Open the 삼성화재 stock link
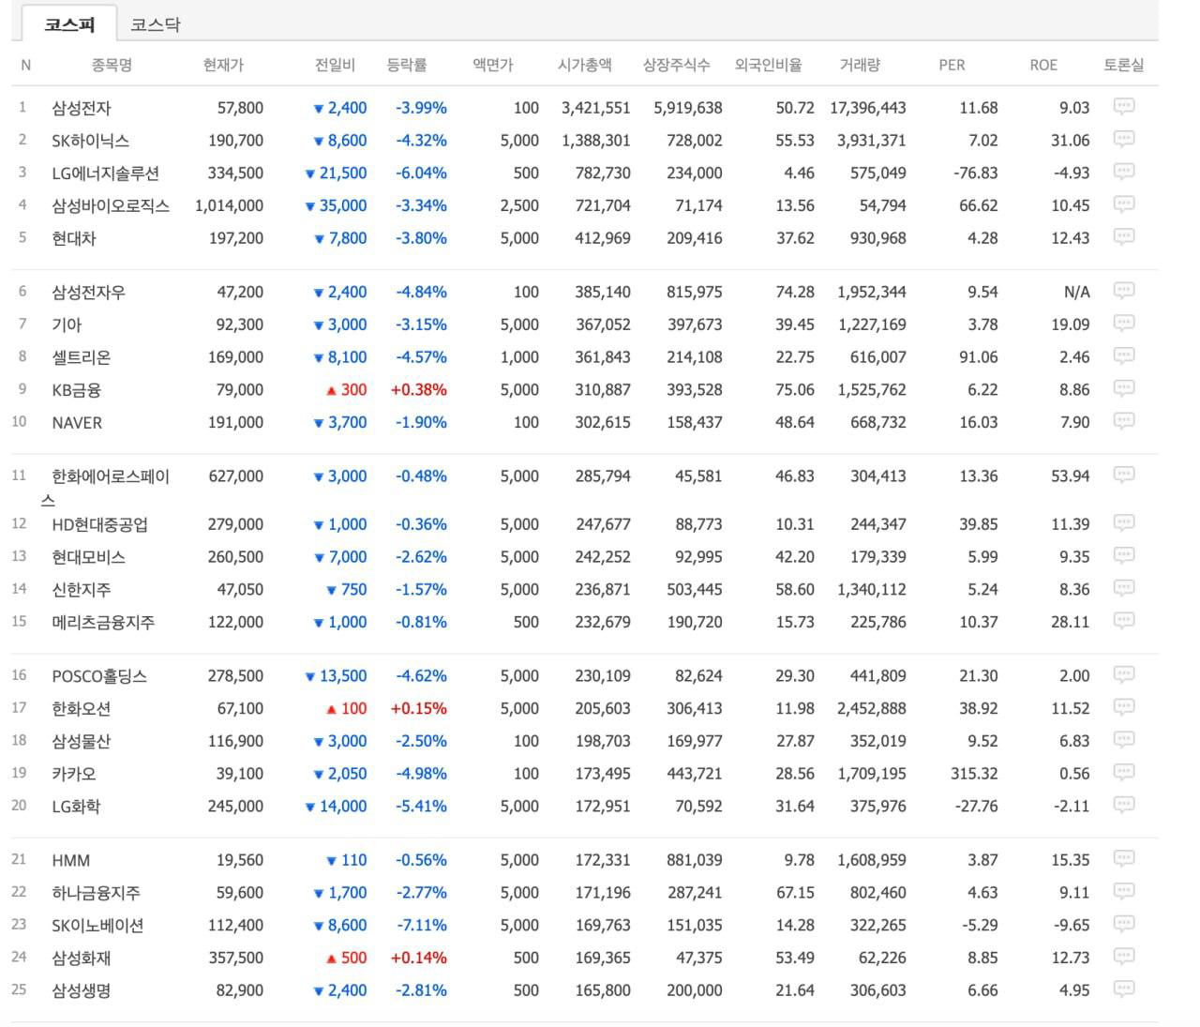 pos(82,958)
